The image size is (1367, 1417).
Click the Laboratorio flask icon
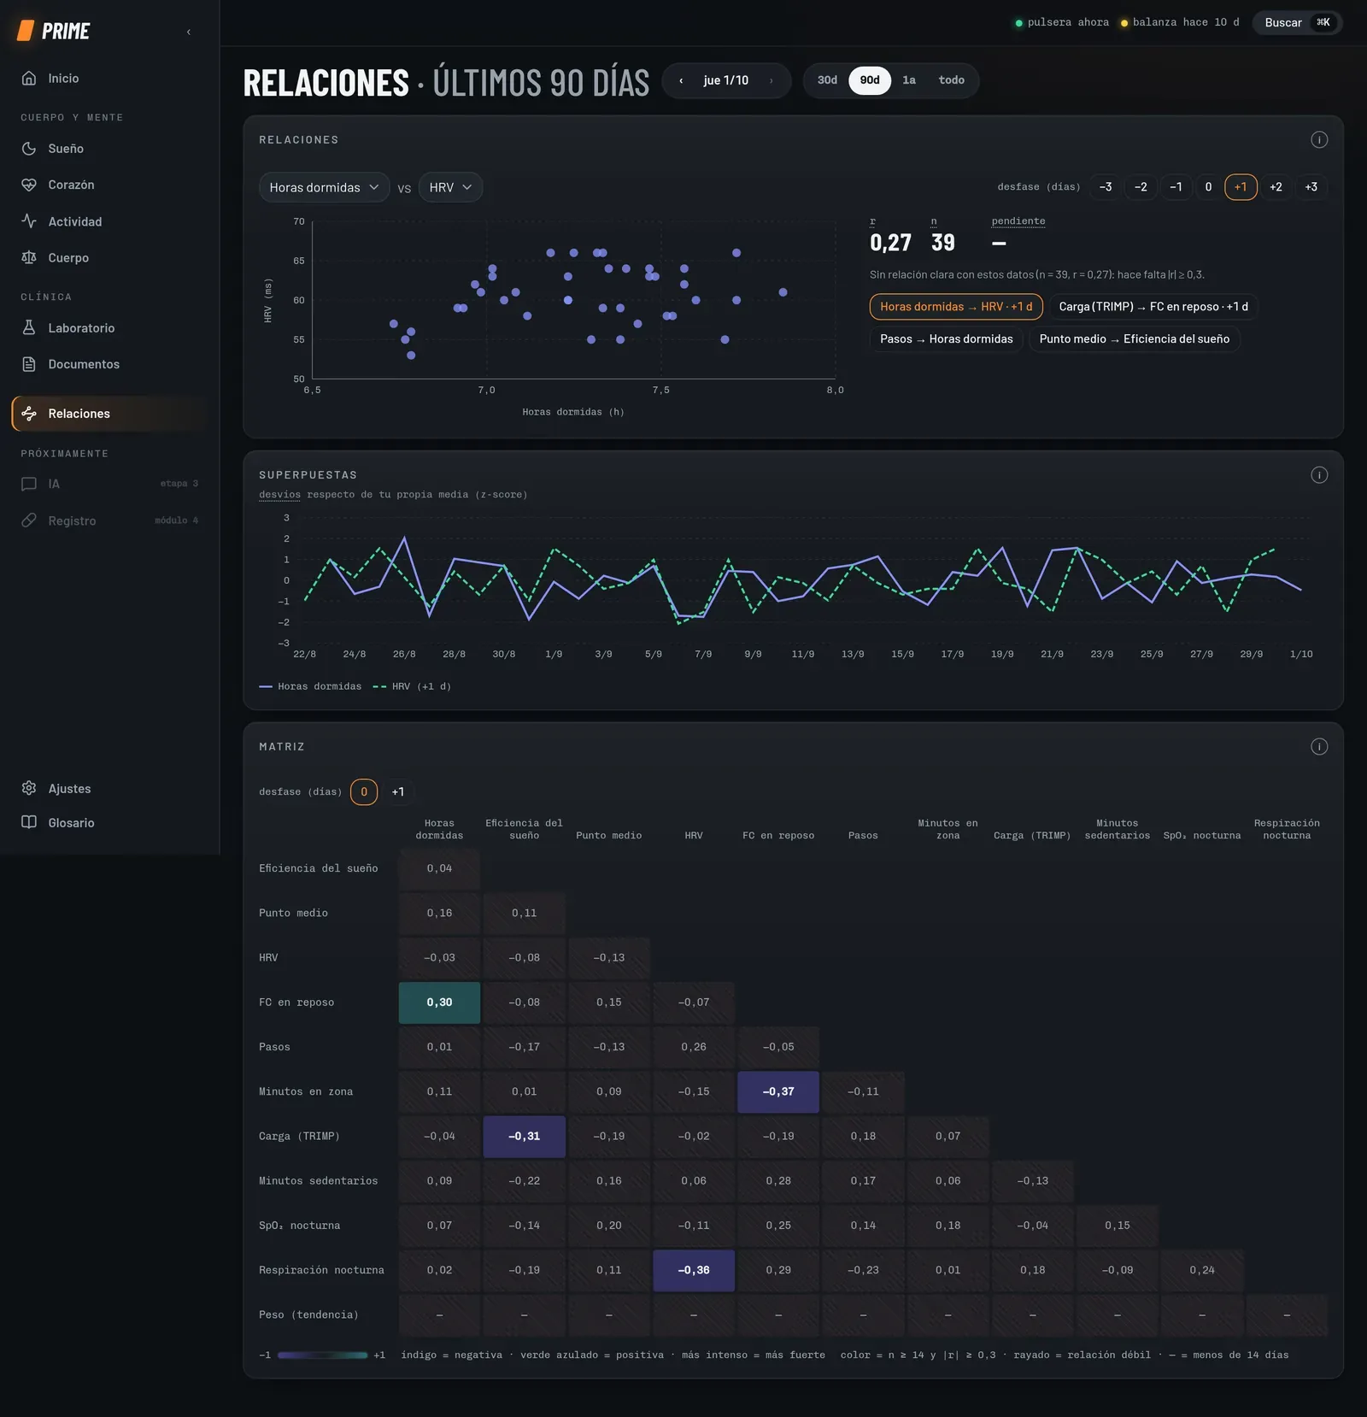pos(29,328)
